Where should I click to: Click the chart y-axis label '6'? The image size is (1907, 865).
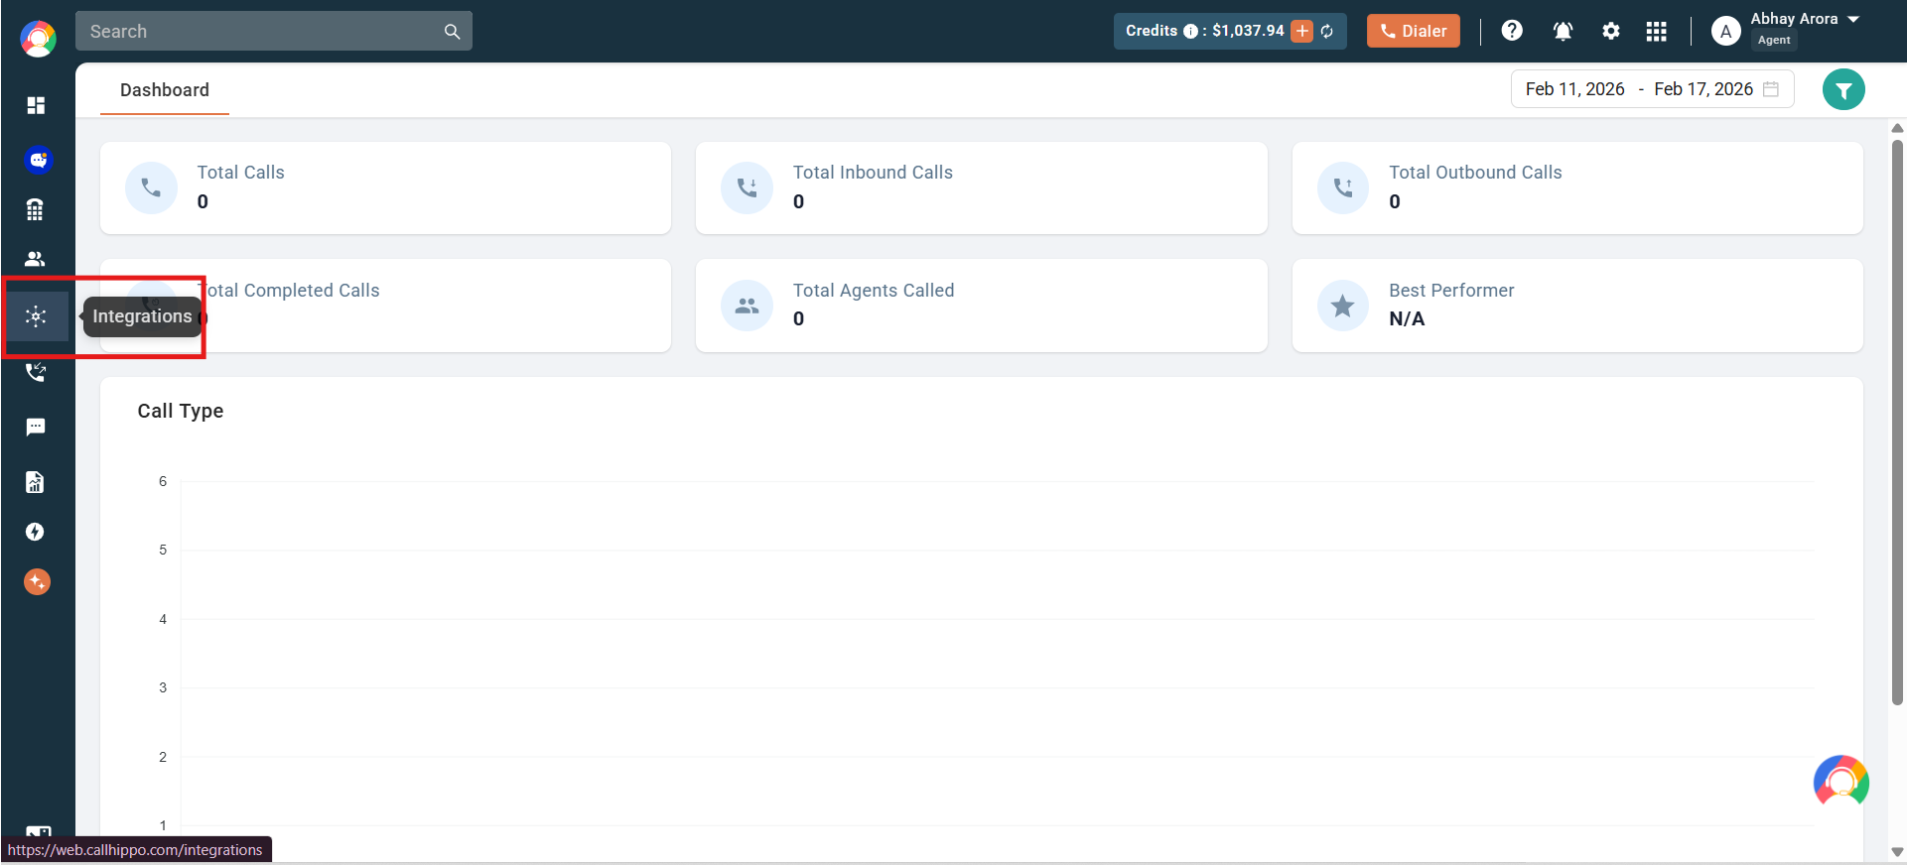coord(163,481)
